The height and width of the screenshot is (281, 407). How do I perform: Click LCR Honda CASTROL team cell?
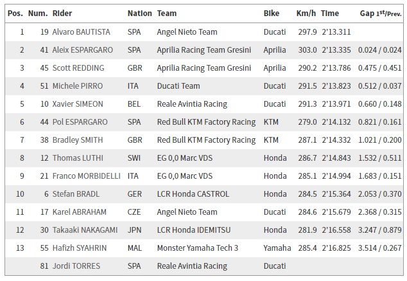point(193,194)
